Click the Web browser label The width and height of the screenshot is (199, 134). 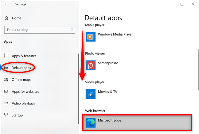pos(95,111)
